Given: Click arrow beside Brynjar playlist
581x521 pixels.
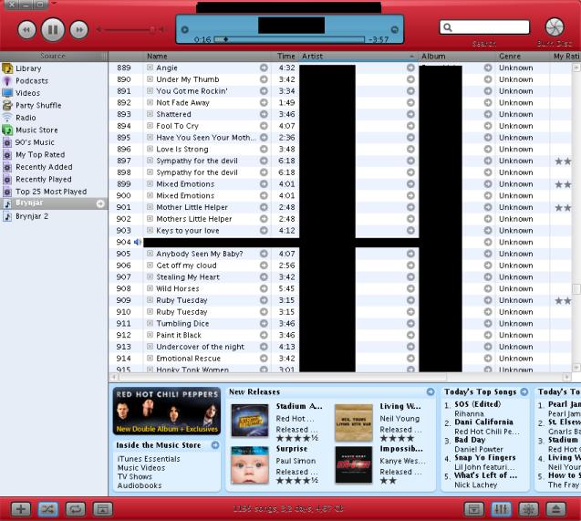Looking at the screenshot, I should tap(100, 203).
